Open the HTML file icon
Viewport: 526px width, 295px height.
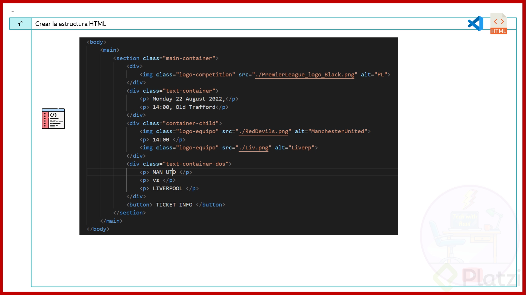498,23
